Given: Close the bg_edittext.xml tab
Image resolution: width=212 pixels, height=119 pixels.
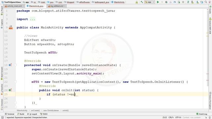Looking at the screenshot, I should tap(65, 6).
